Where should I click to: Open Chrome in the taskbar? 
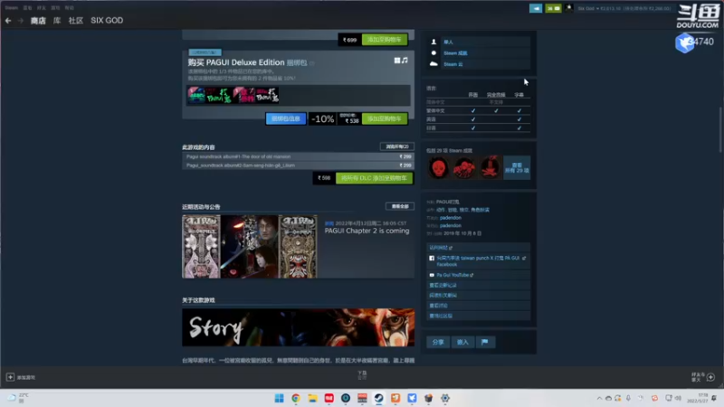click(x=296, y=398)
